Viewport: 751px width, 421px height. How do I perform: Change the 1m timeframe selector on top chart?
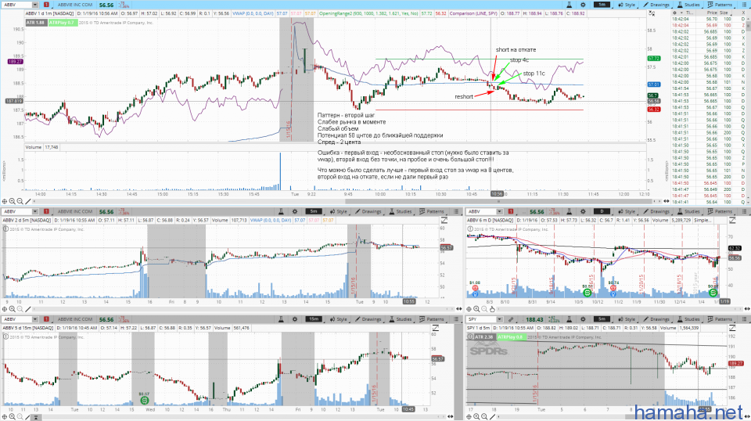[x=602, y=5]
